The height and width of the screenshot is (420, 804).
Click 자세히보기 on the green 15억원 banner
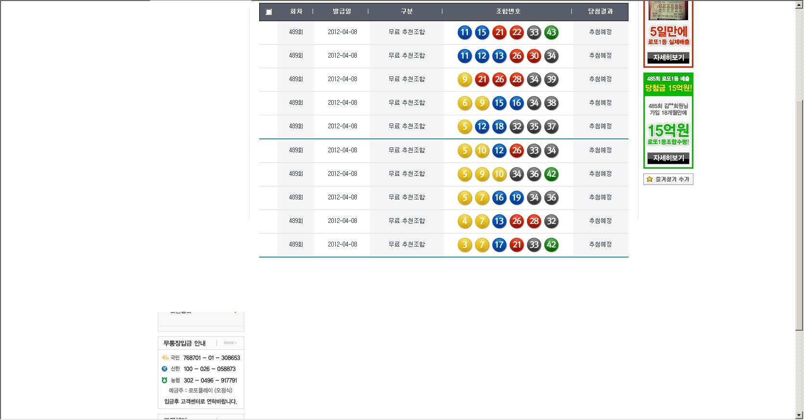click(668, 158)
